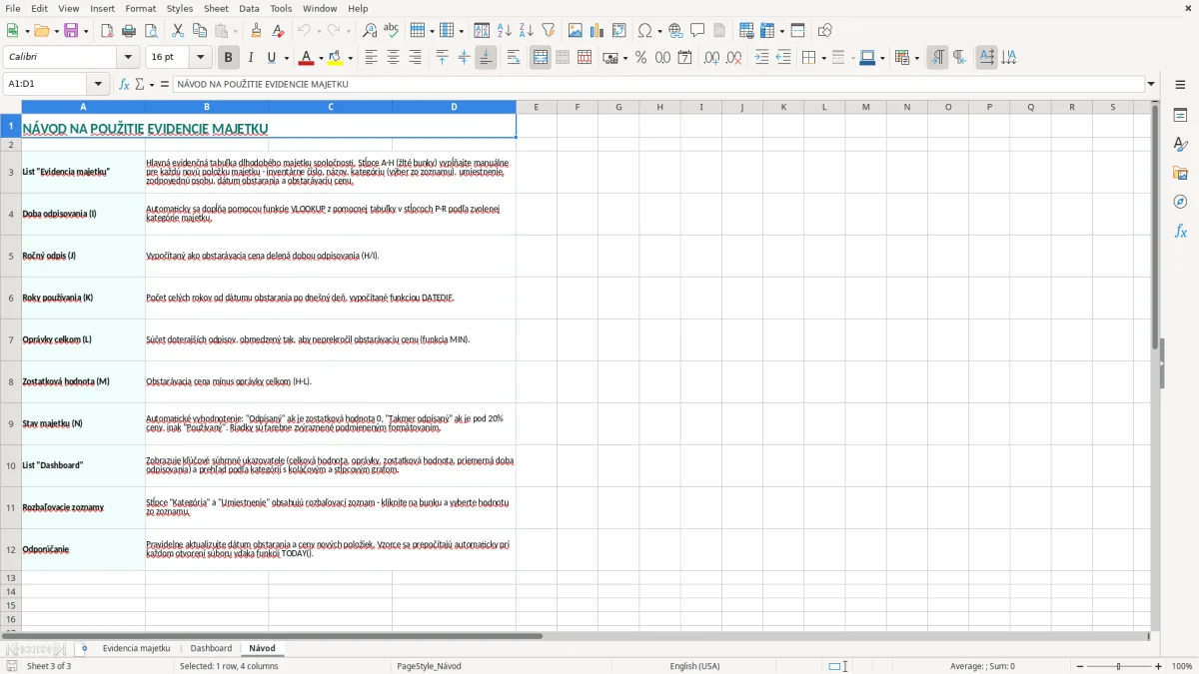This screenshot has height=674, width=1199.
Task: Apply yellow background color swatch
Action: pos(337,58)
